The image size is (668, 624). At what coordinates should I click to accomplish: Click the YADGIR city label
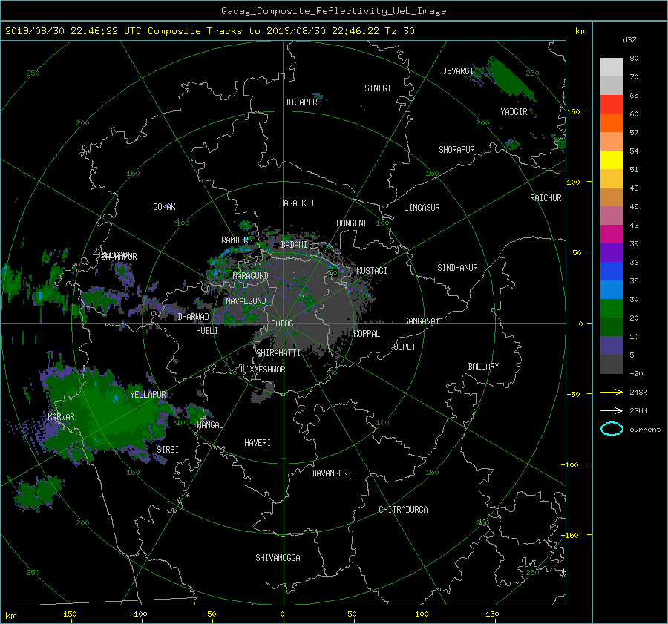pyautogui.click(x=514, y=112)
